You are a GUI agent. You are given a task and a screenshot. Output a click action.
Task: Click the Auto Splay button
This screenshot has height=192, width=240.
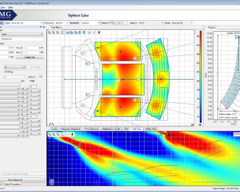tap(35, 67)
